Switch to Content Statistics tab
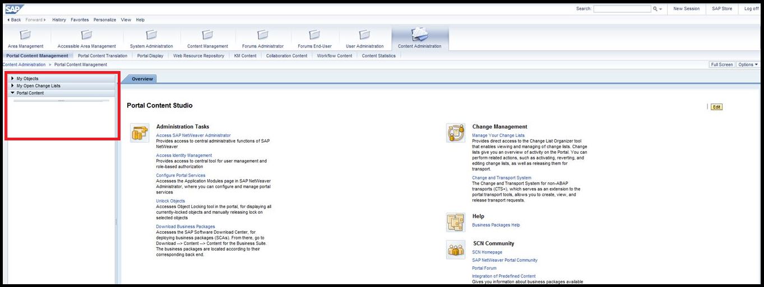The width and height of the screenshot is (764, 287). 379,55
